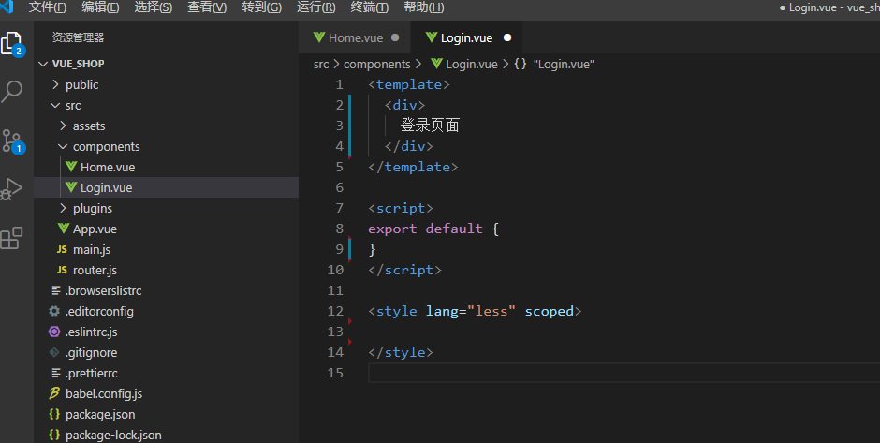Viewport: 880px width, 443px height.
Task: Expand the plugins folder
Action: click(x=63, y=208)
